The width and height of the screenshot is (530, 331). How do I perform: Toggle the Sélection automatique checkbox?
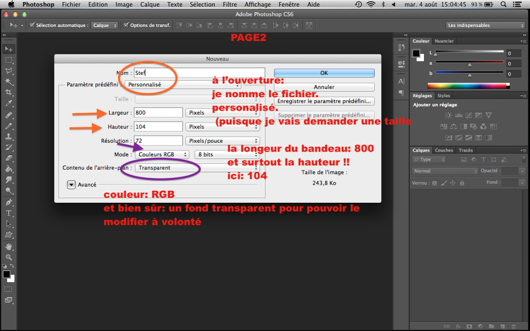click(32, 25)
